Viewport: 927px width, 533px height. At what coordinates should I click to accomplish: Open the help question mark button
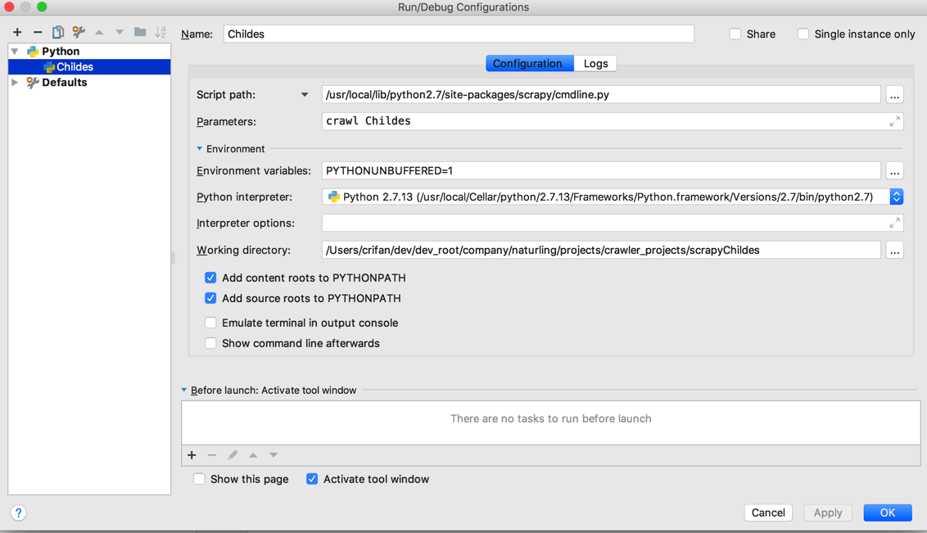click(x=19, y=513)
